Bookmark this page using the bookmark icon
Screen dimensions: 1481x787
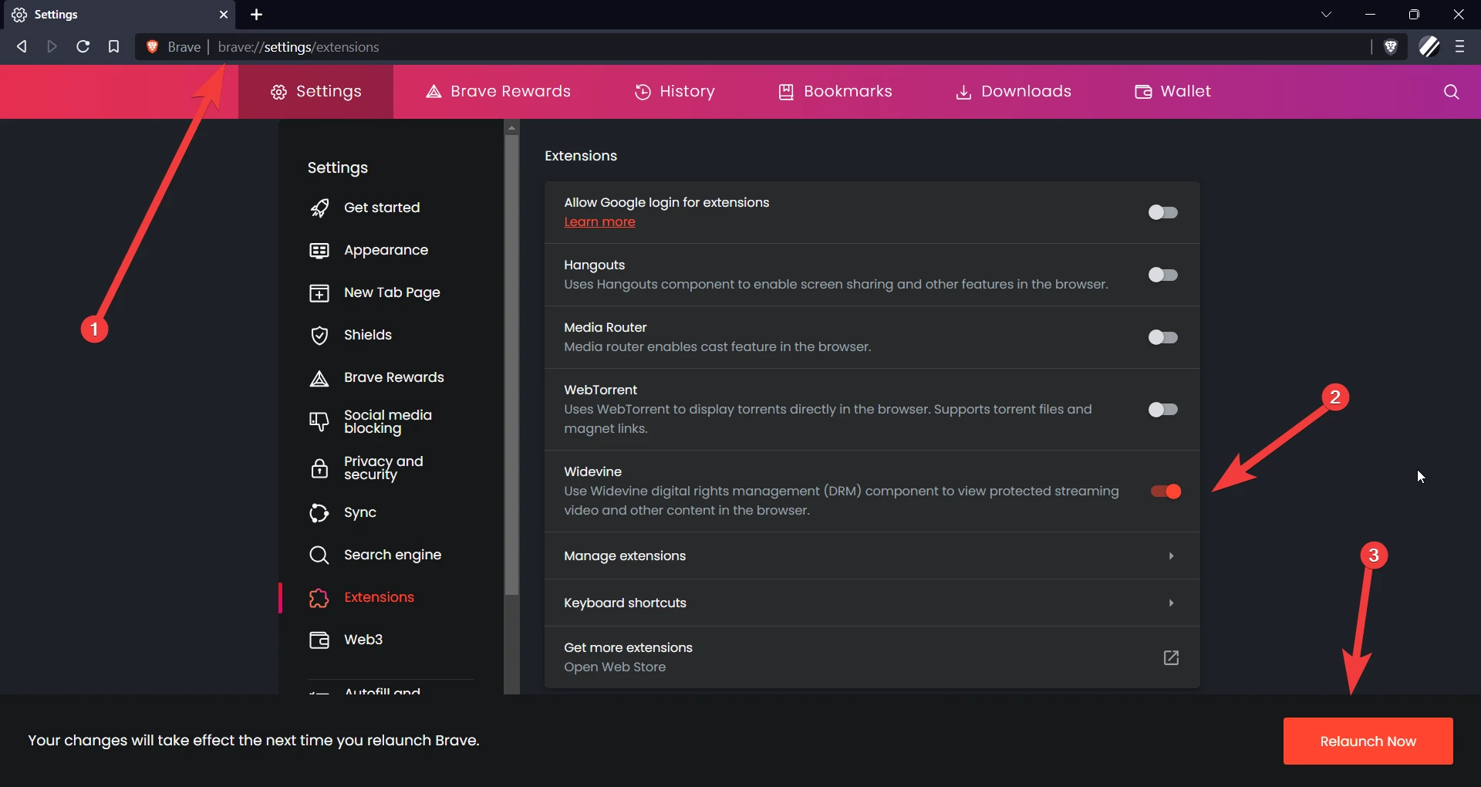click(113, 46)
